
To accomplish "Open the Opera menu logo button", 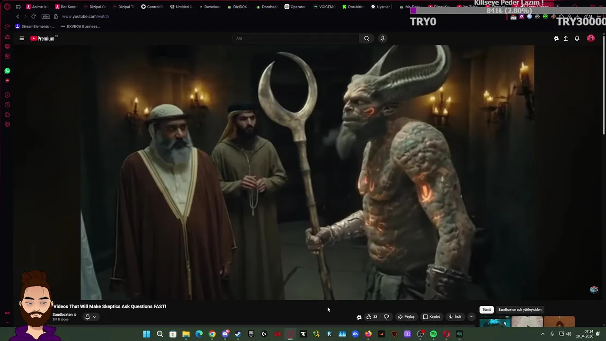I will tap(7, 7).
